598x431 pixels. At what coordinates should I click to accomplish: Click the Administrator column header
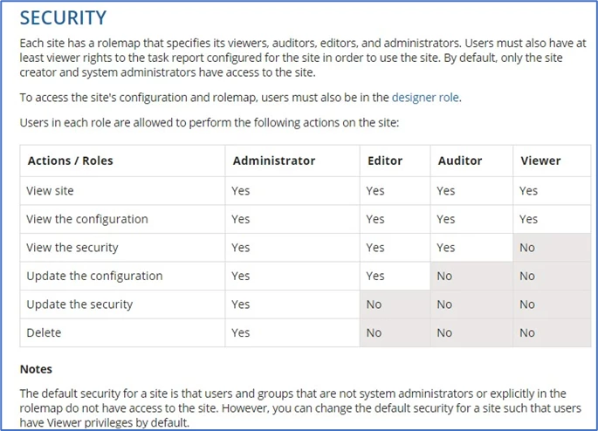(274, 161)
